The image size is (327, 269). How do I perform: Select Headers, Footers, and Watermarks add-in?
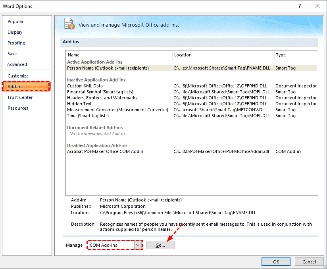[192, 98]
